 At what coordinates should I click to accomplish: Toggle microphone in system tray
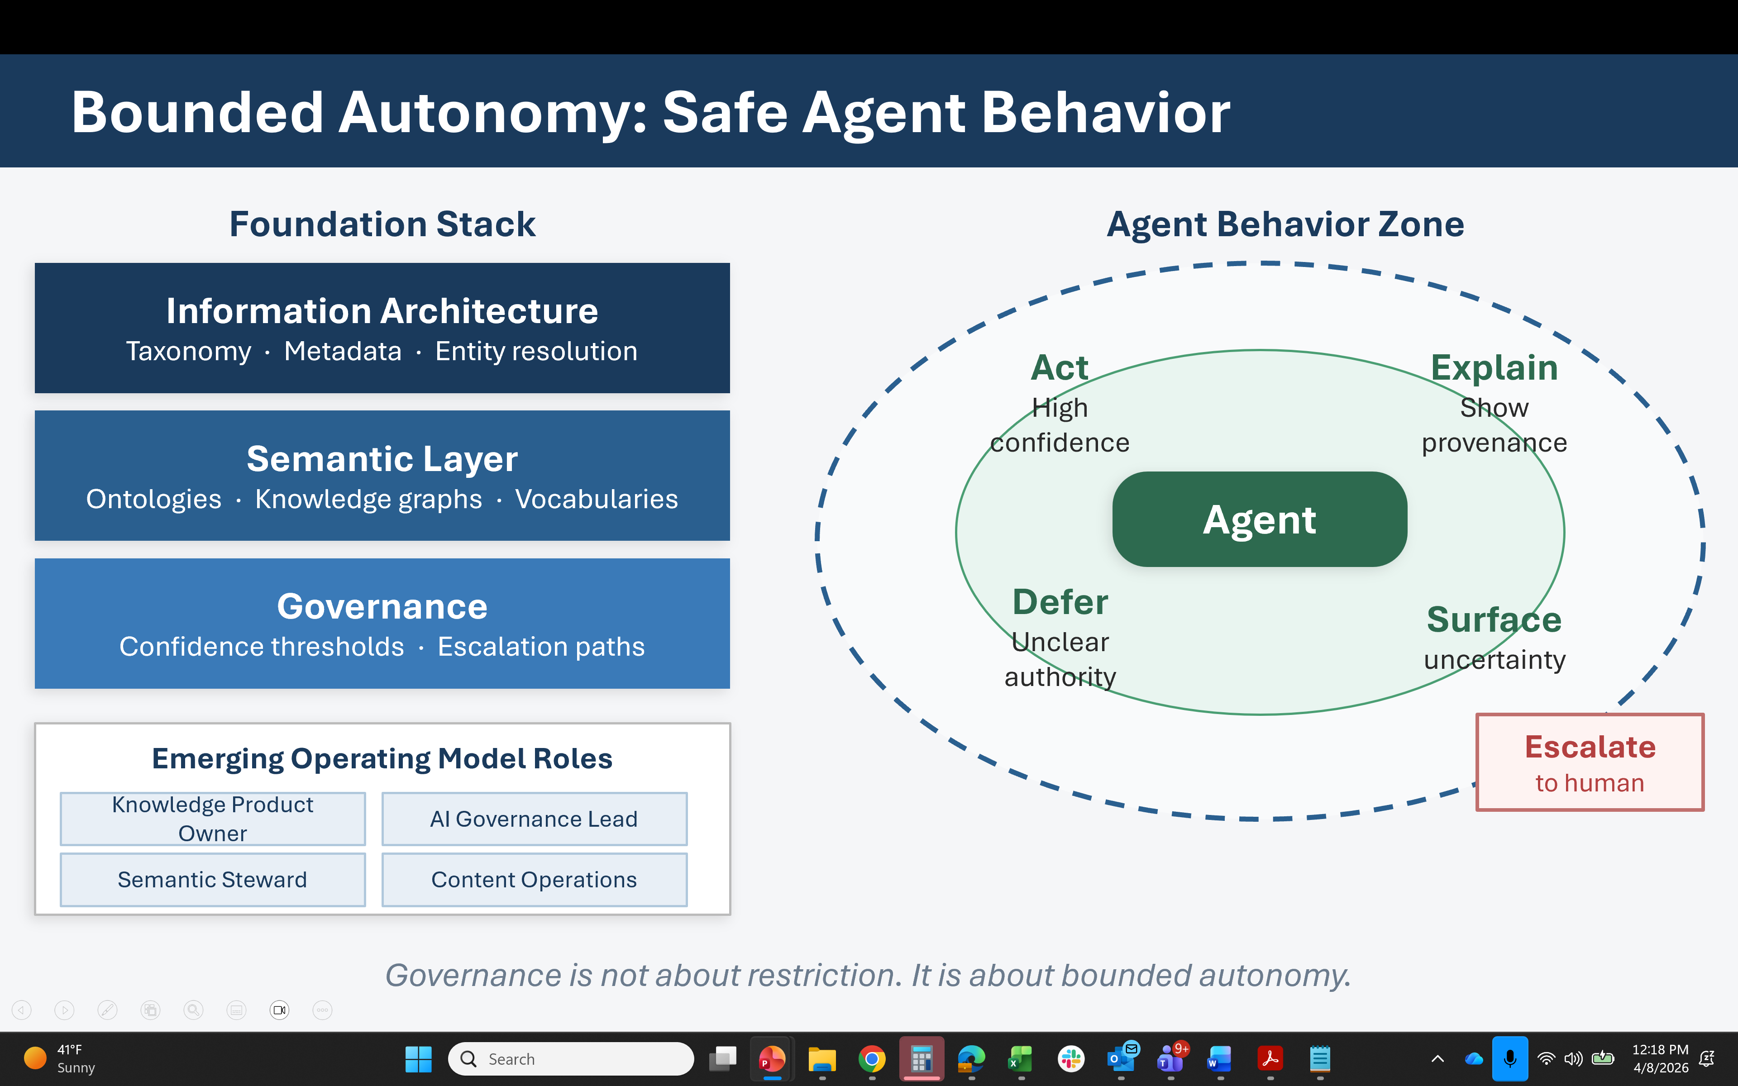[1509, 1059]
